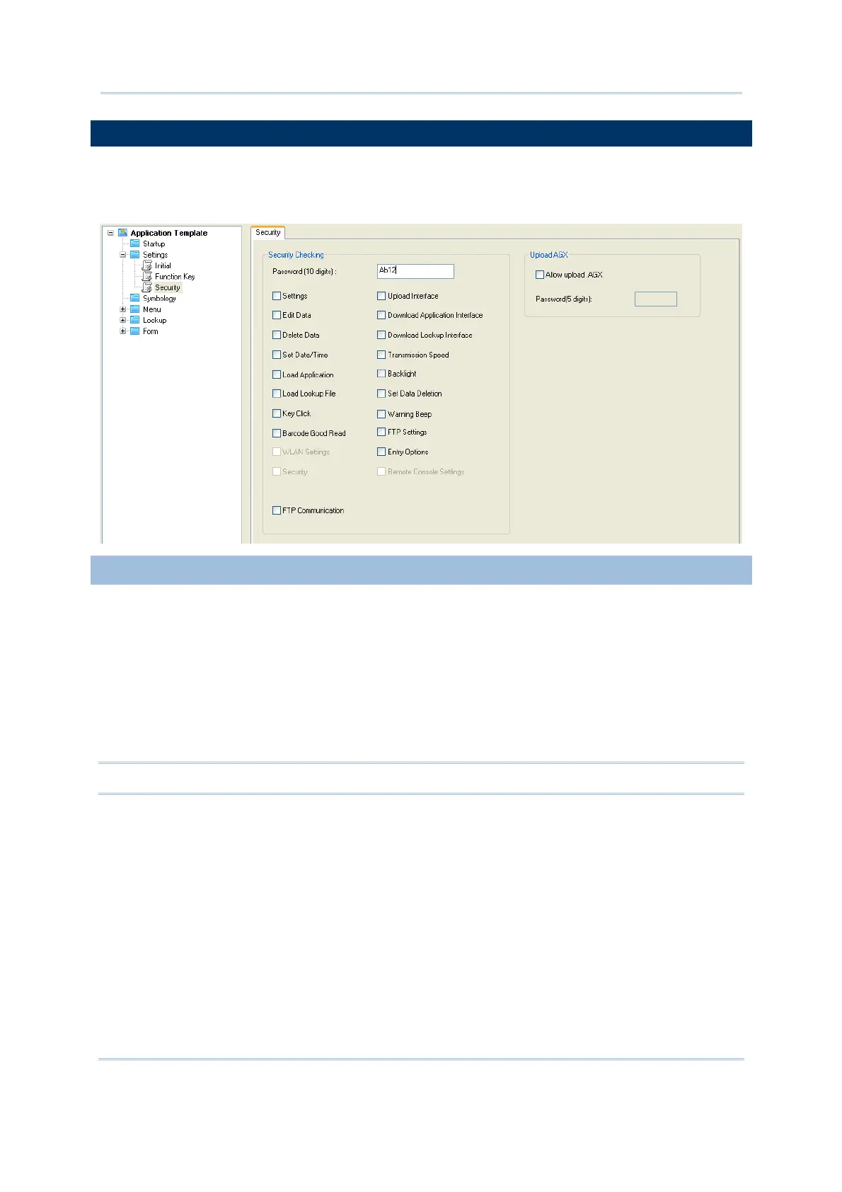This screenshot has height=1192, width=842.
Task: Enable the Barcode Good Read checkbox
Action: (277, 433)
